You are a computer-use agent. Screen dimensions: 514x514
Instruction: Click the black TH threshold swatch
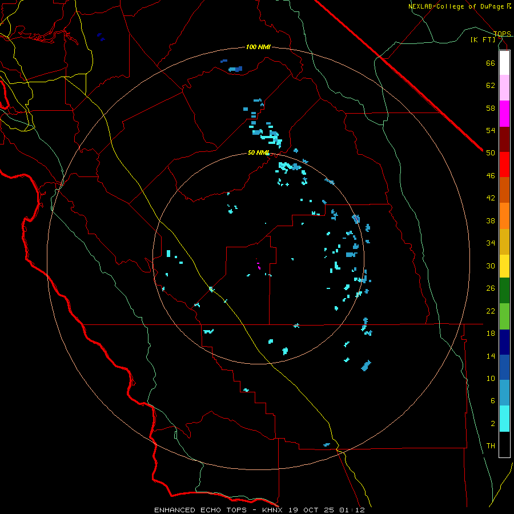[x=504, y=444]
